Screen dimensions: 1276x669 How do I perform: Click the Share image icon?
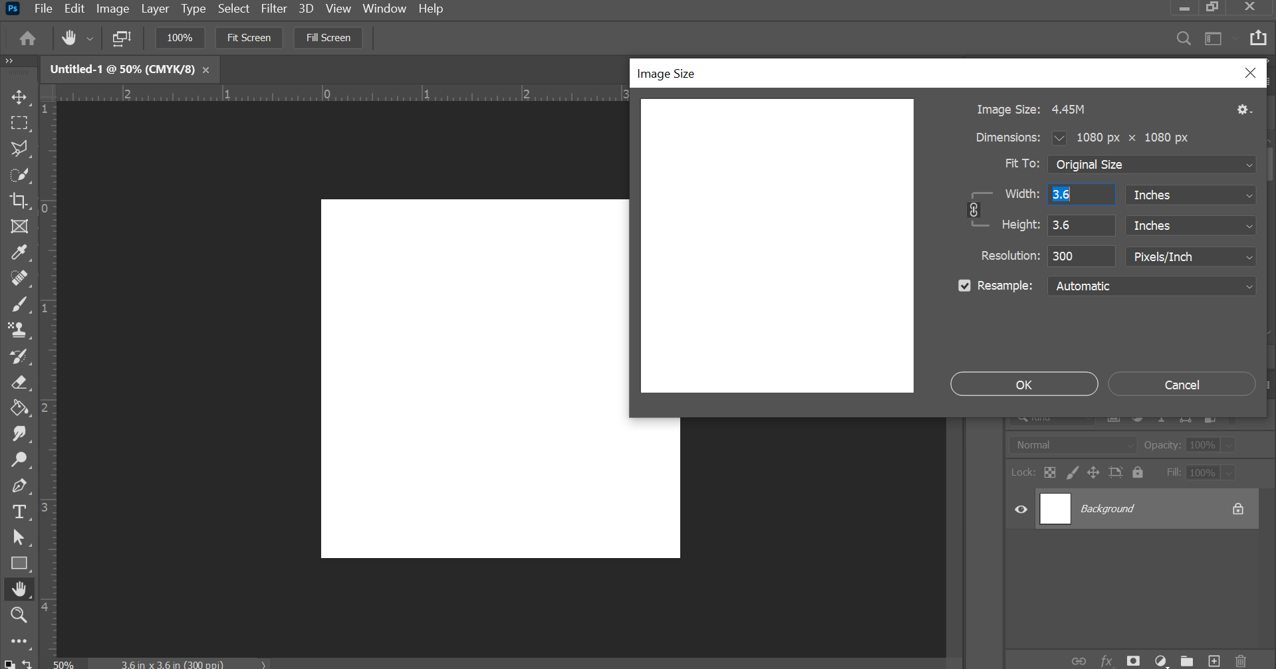(x=1258, y=38)
